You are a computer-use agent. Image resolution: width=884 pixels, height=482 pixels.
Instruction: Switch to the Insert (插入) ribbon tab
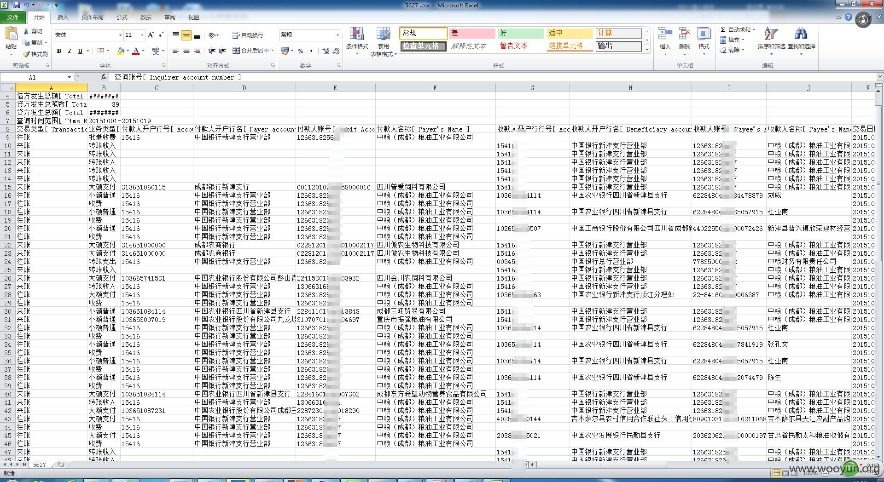[63, 17]
